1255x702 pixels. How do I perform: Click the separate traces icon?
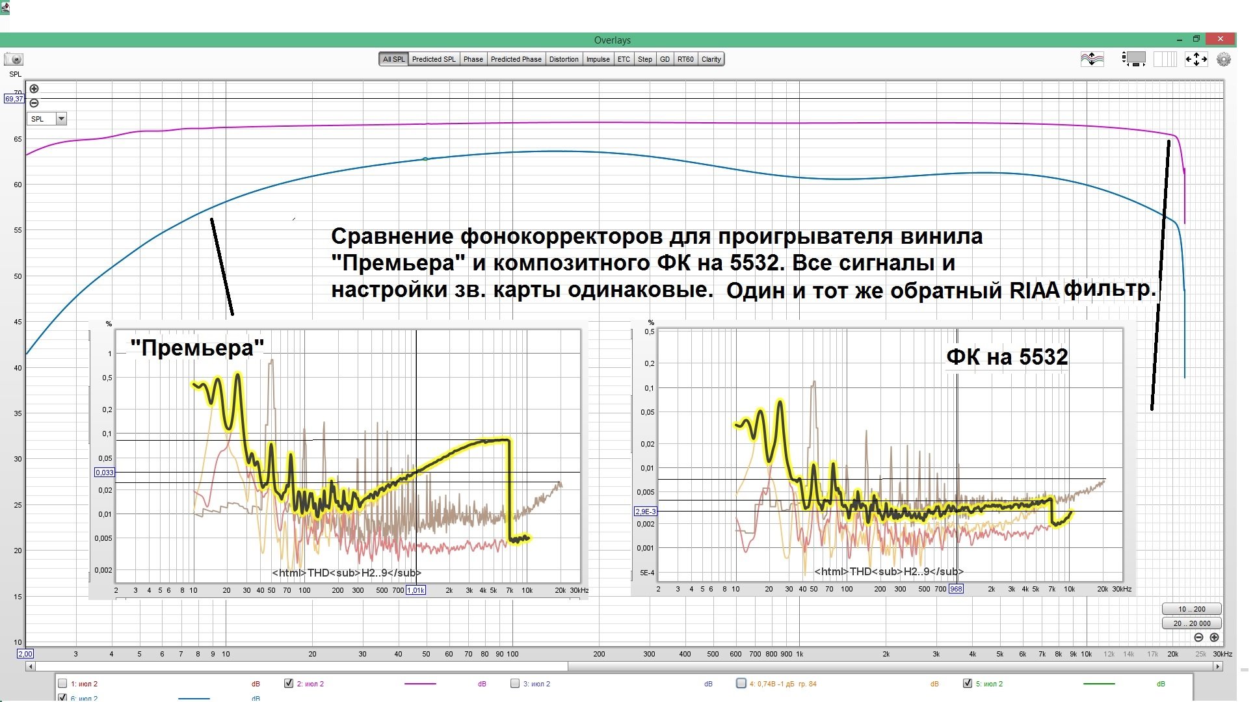1092,59
